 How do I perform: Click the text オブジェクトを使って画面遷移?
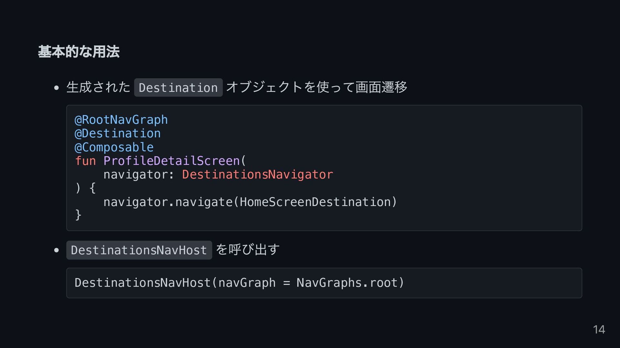[316, 87]
